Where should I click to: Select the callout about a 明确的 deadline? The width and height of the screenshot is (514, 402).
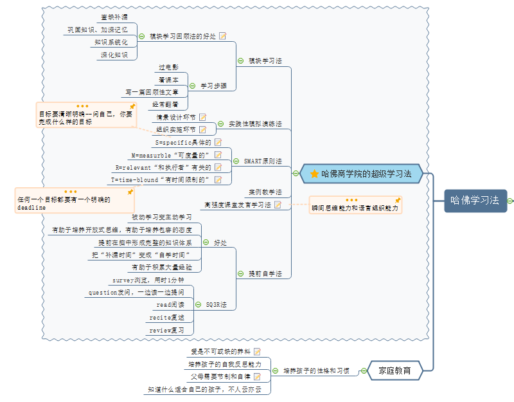pyautogui.click(x=75, y=200)
